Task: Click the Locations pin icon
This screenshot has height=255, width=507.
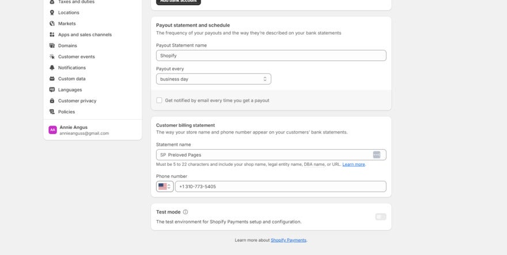Action: 52,13
